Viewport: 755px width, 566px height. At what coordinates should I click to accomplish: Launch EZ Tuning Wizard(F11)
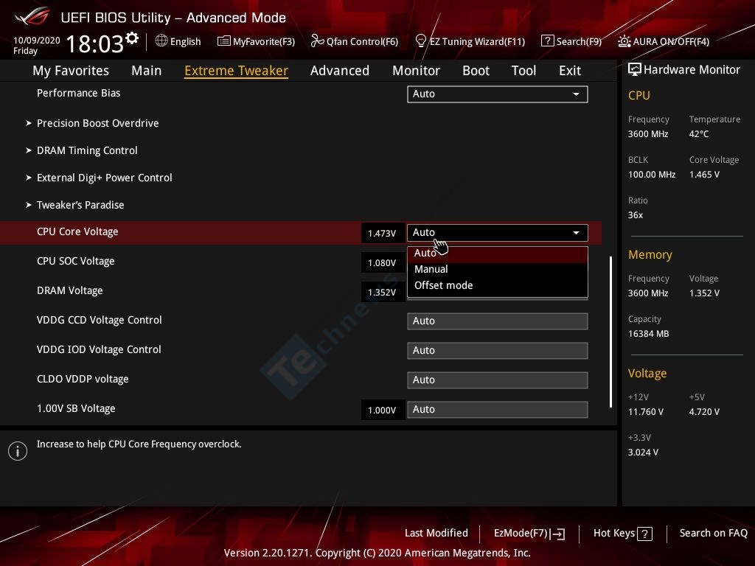470,41
